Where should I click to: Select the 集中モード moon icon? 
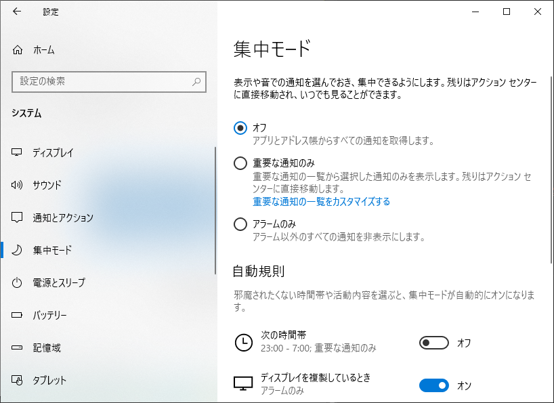[x=17, y=250]
